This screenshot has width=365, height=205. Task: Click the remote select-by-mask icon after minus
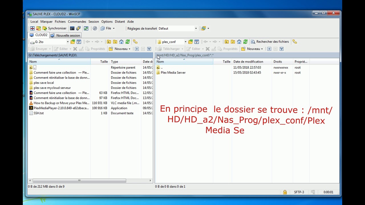[x=281, y=49]
